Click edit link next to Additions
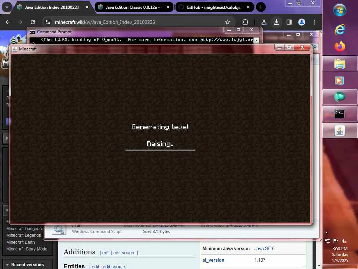Screen dimensions: 358x269 coord(106,253)
